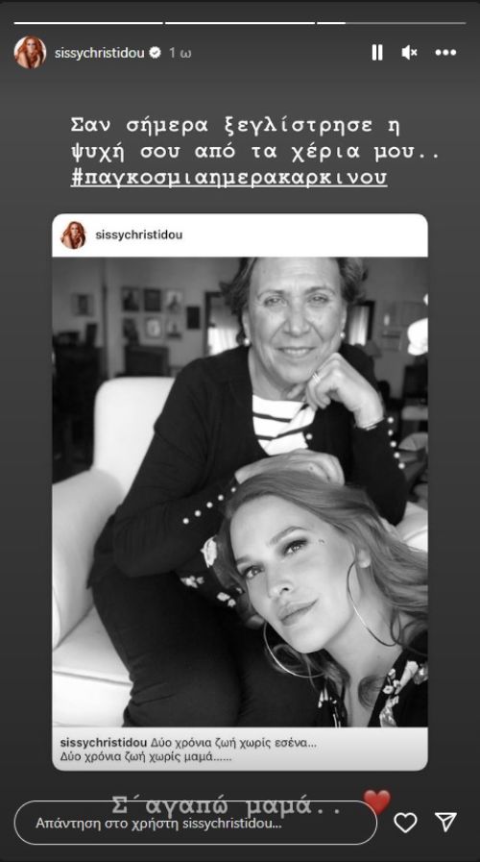Click the verified badge next to username
Screen dimensions: 480x862
(x=156, y=53)
